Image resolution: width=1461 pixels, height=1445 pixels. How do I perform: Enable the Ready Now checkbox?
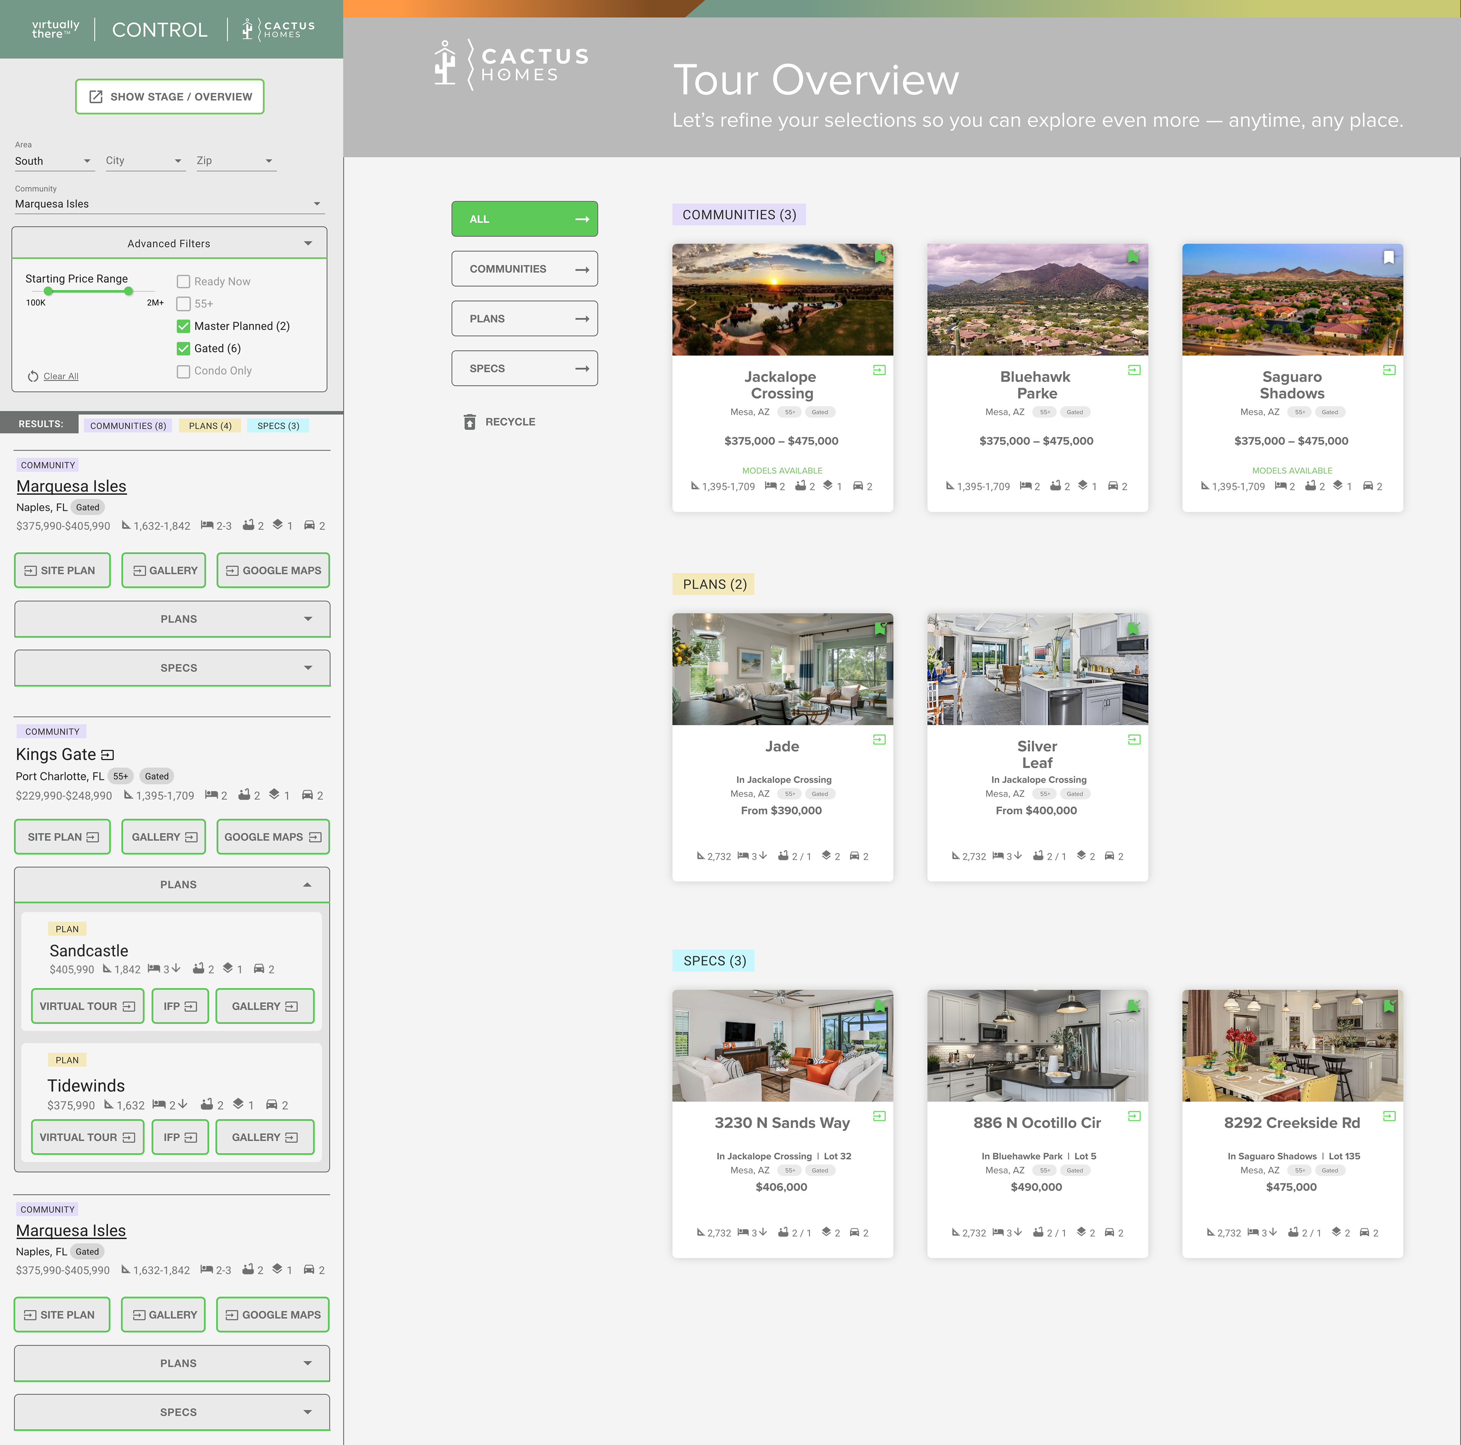point(183,281)
